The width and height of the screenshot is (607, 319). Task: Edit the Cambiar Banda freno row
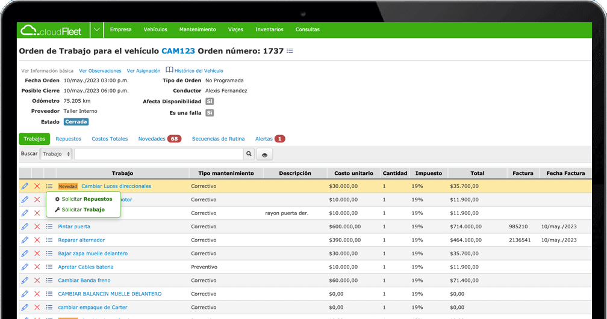pos(25,281)
